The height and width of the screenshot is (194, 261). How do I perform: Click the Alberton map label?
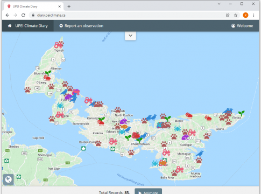tap(56, 68)
